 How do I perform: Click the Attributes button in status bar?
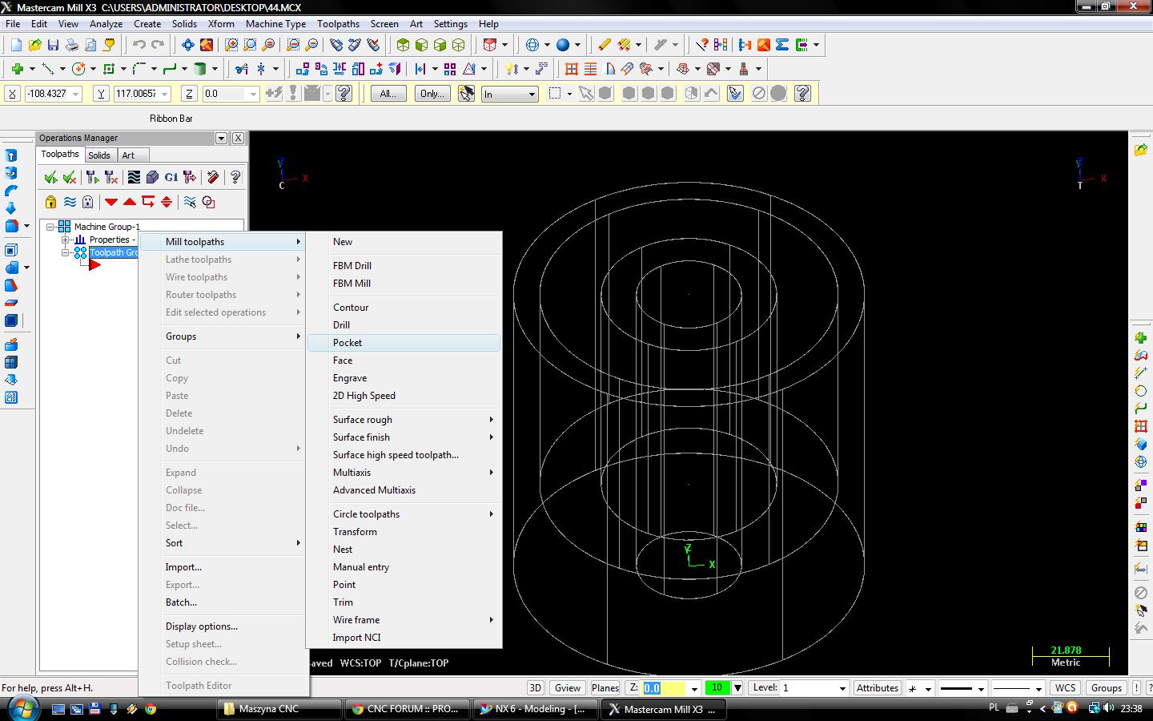click(x=878, y=687)
